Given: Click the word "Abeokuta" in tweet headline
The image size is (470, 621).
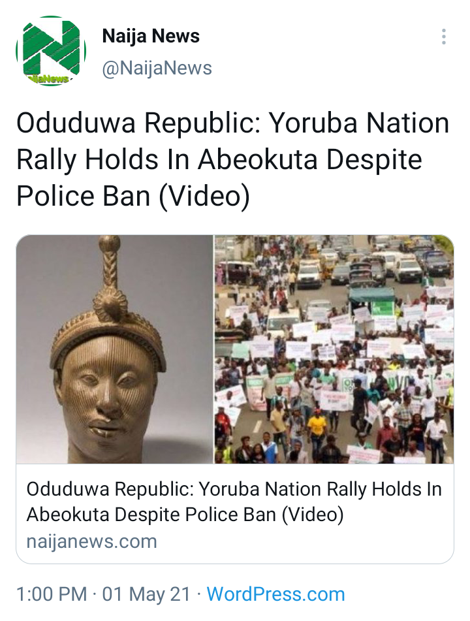Looking at the screenshot, I should point(258,159).
